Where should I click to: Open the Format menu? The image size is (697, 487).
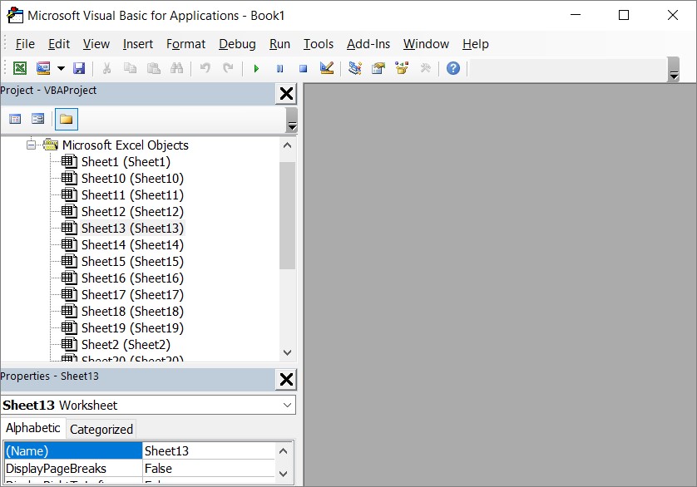(x=185, y=44)
